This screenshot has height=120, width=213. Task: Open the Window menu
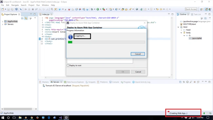click(45, 5)
